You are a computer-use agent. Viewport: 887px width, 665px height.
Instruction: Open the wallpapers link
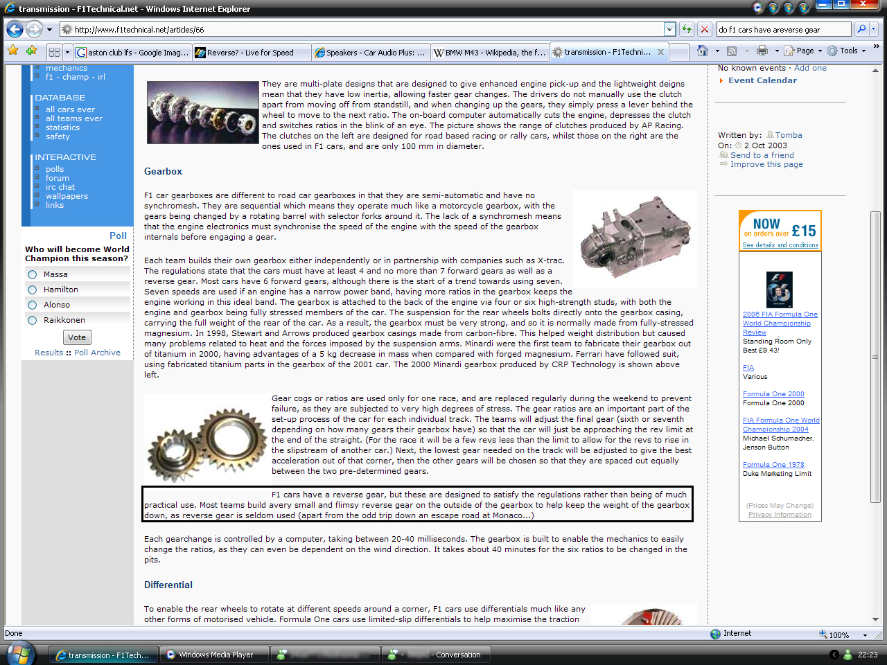point(67,196)
